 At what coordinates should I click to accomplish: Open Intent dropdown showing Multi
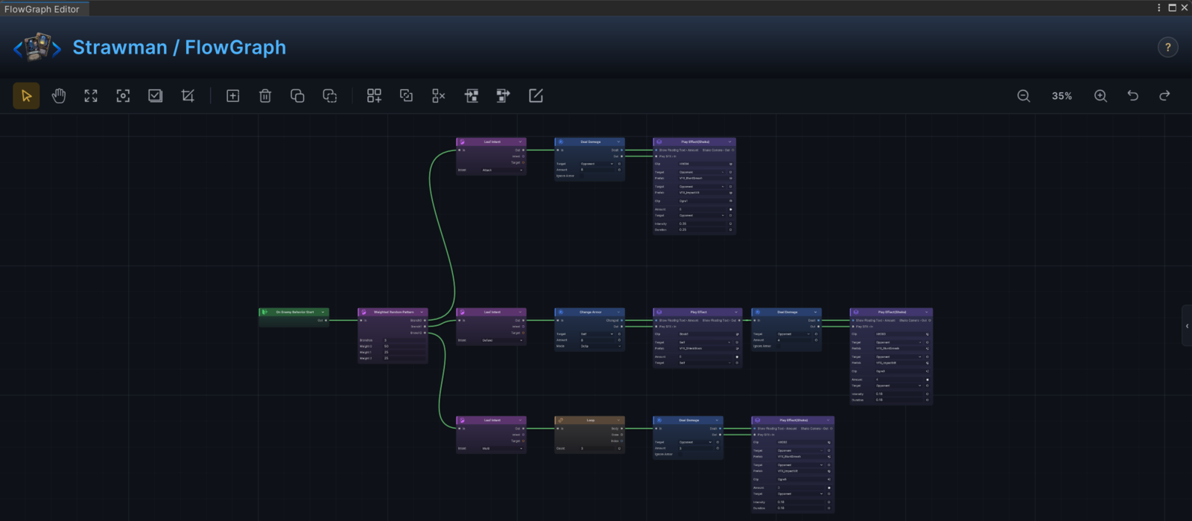tap(502, 448)
